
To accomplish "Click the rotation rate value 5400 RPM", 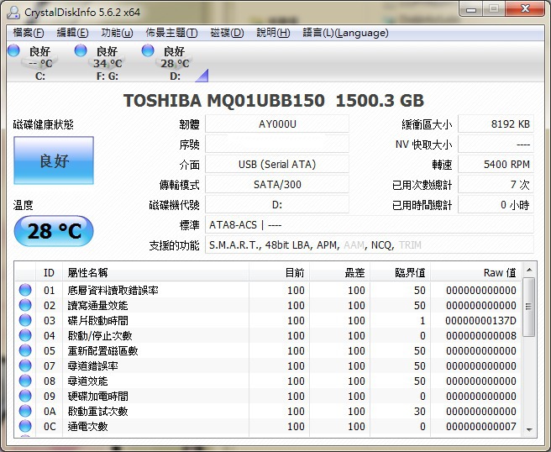I will coord(496,164).
